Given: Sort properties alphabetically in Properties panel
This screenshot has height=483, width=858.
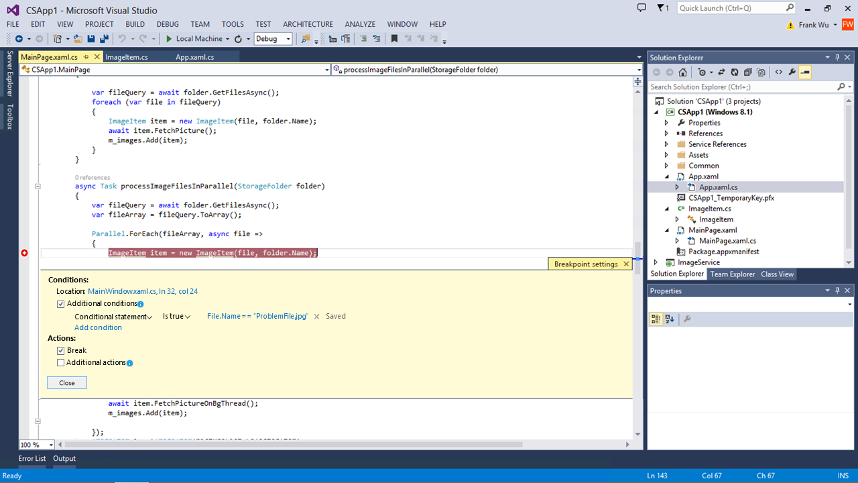Looking at the screenshot, I should (670, 319).
